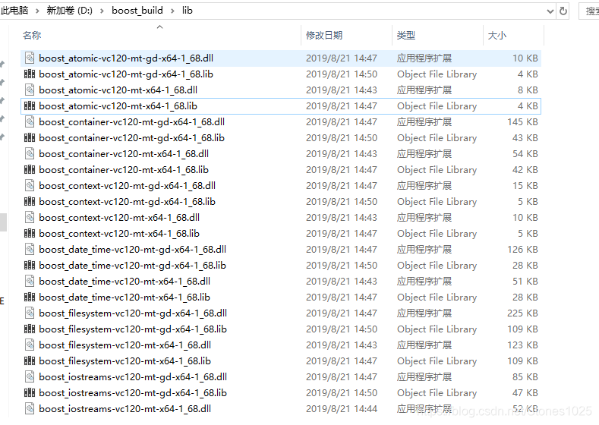Click 2019/8/21 14:44 date cell
Screen dimensions: 599x425
pos(342,409)
